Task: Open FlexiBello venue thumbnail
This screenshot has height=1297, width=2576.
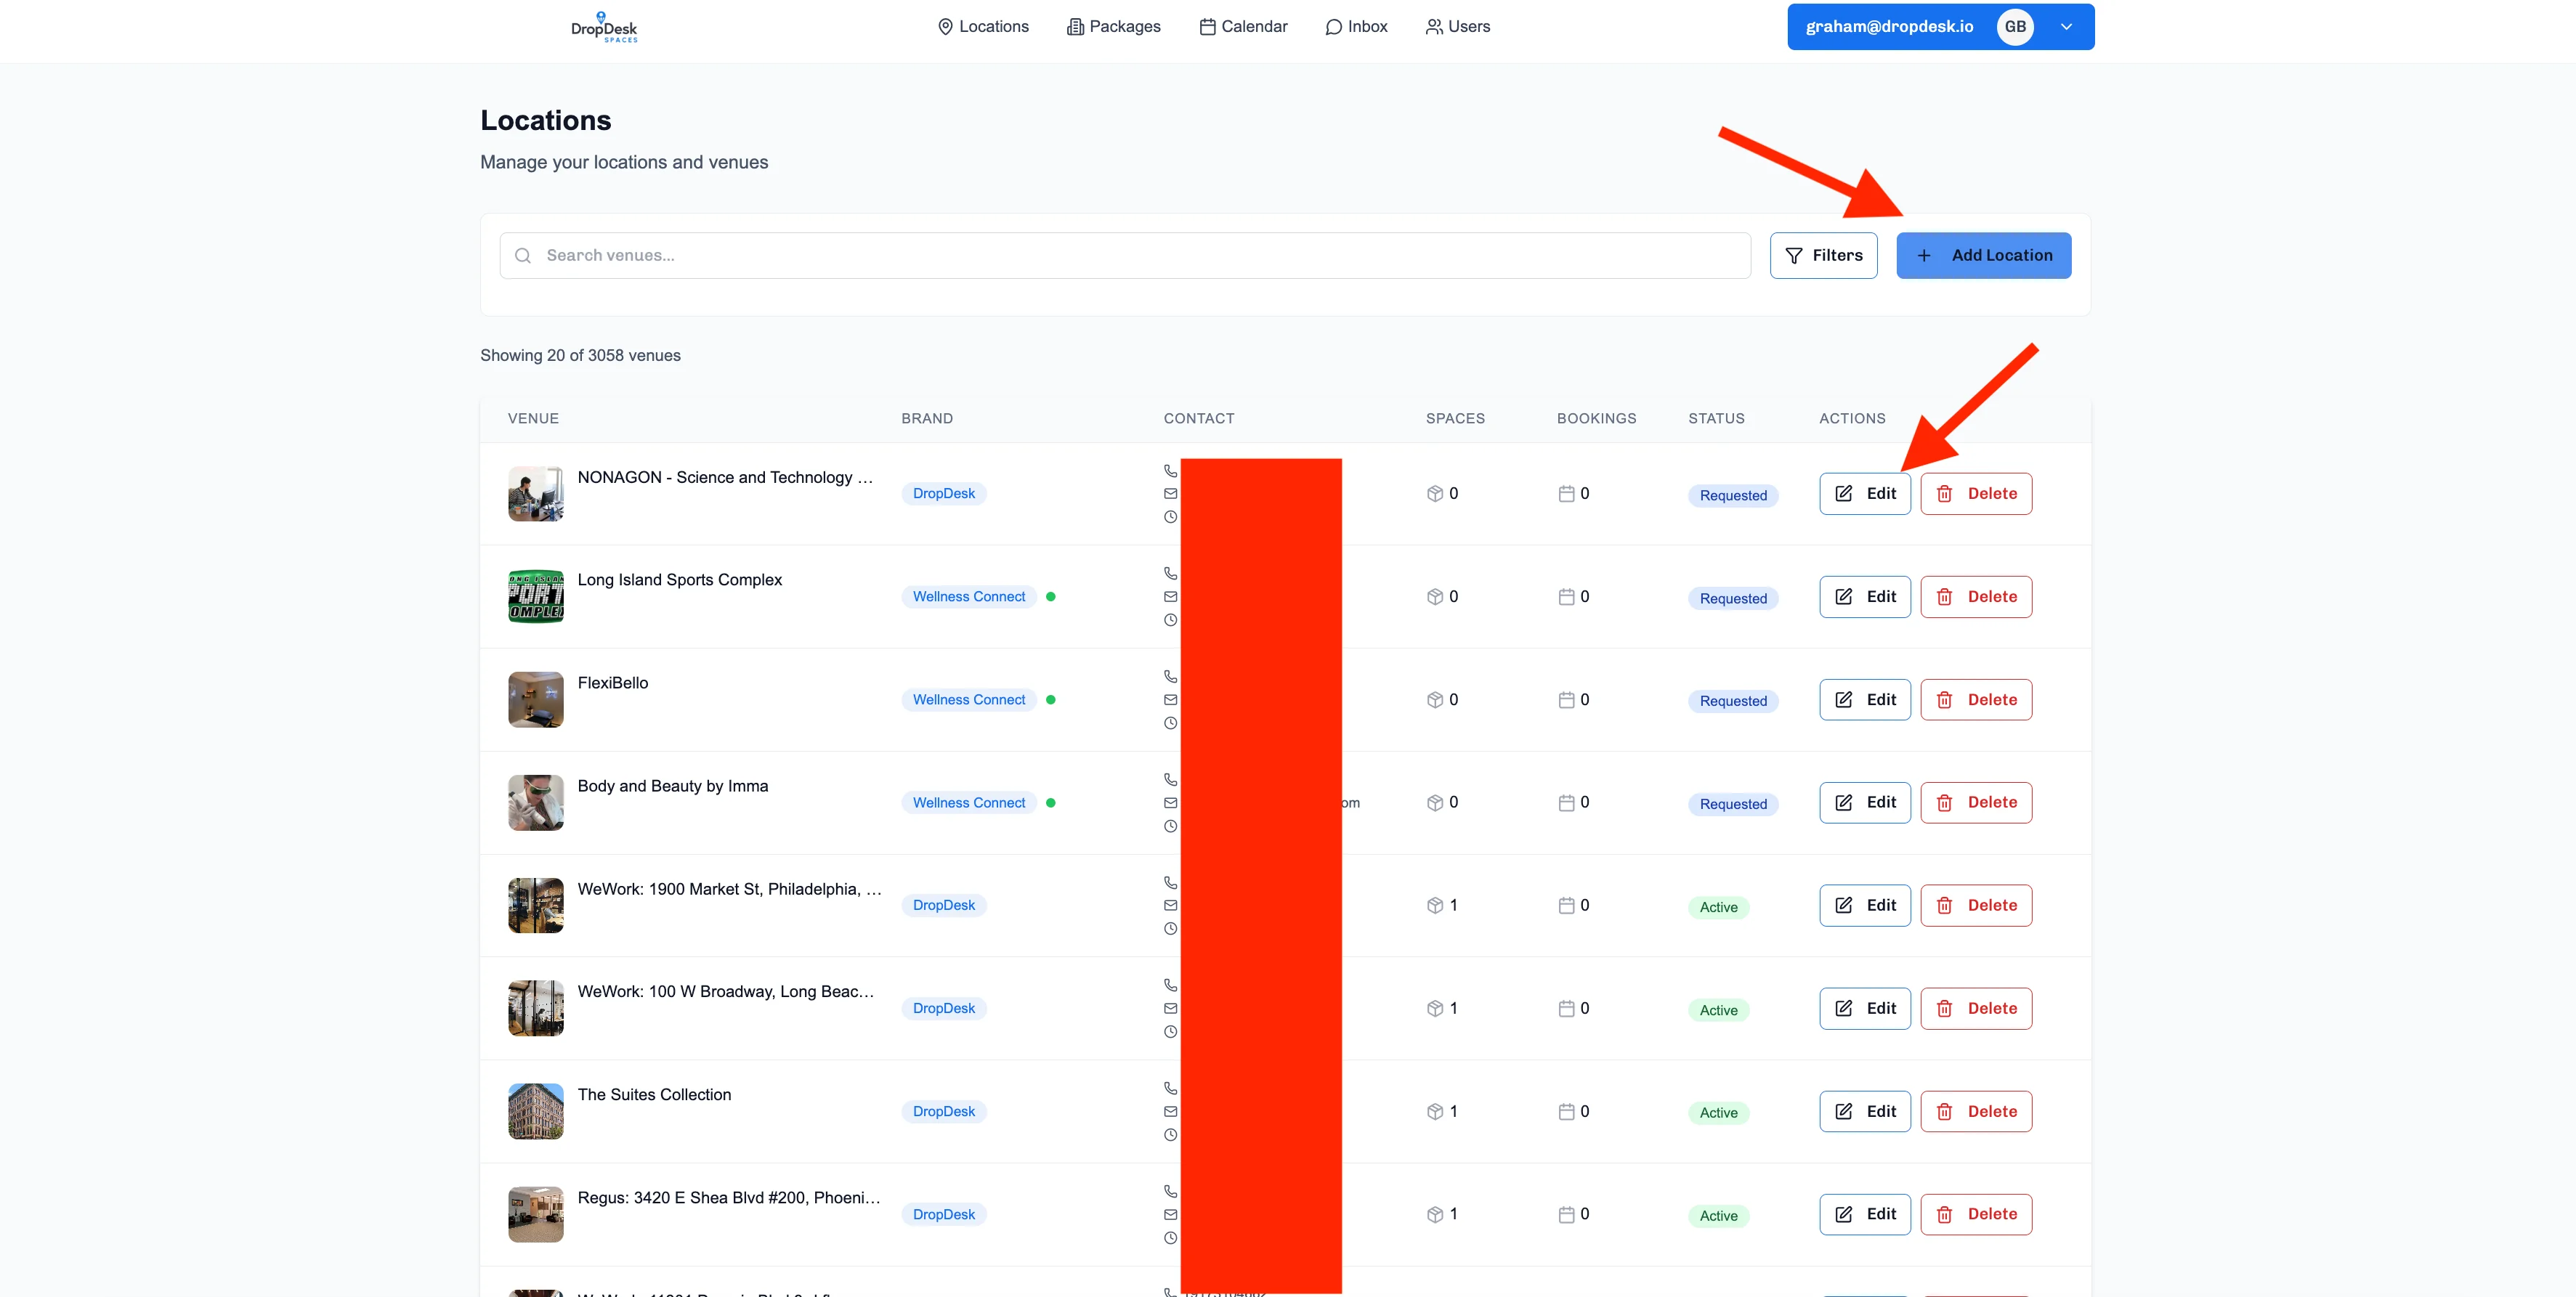Action: click(x=536, y=700)
